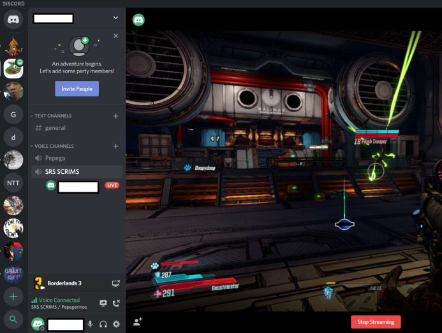The height and width of the screenshot is (333, 442).
Task: Toggle screen share icon in voice panel
Action: pyautogui.click(x=103, y=303)
